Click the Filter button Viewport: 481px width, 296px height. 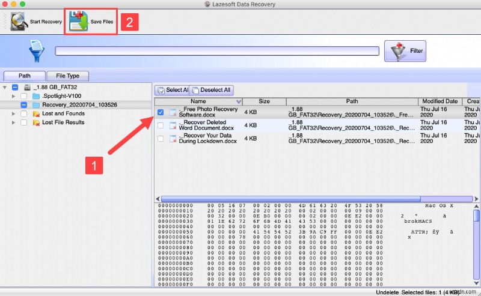tap(405, 51)
